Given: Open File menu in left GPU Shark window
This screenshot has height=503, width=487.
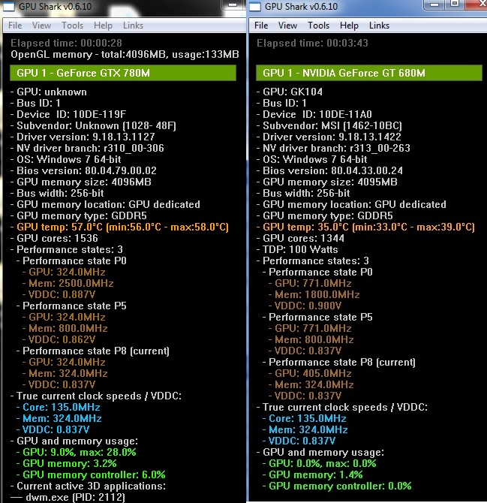Looking at the screenshot, I should 15,26.
